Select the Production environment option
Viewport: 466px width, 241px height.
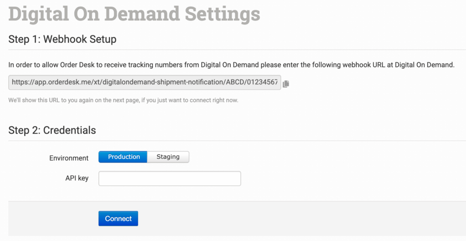123,157
